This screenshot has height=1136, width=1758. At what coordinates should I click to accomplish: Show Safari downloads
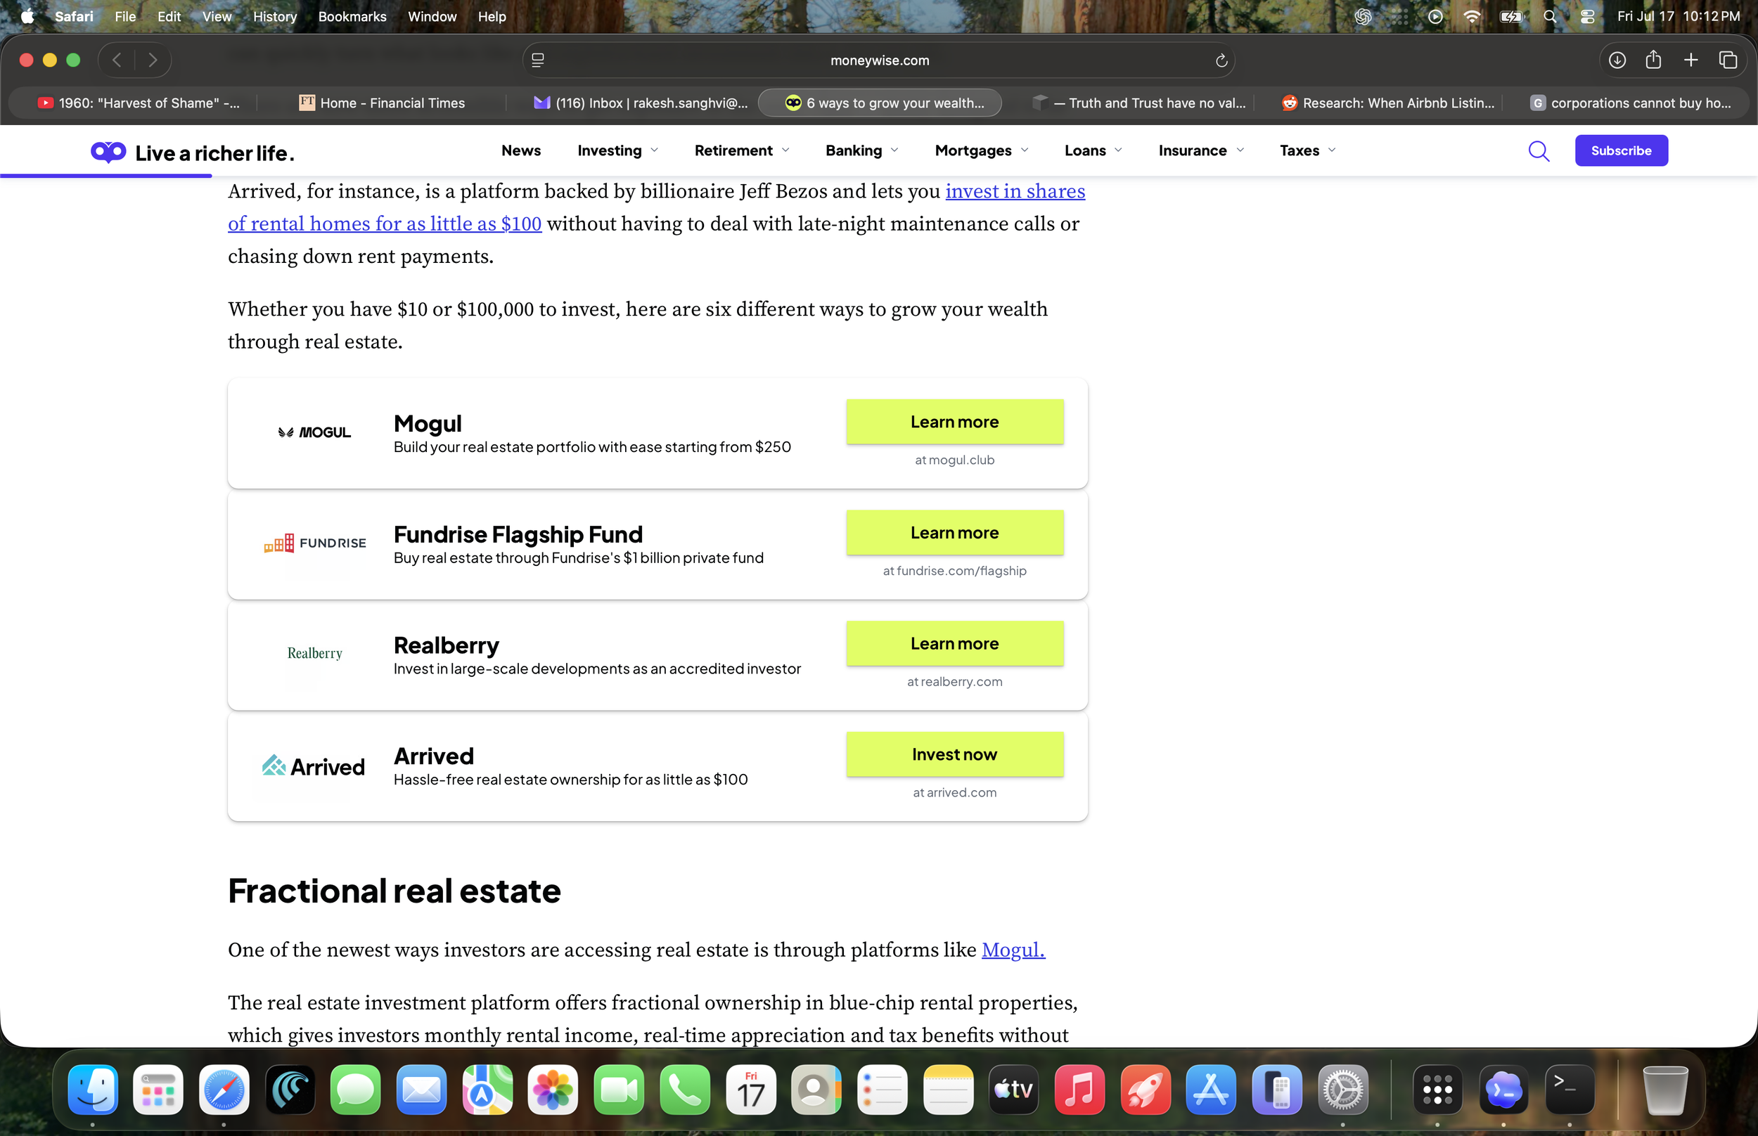(x=1617, y=60)
